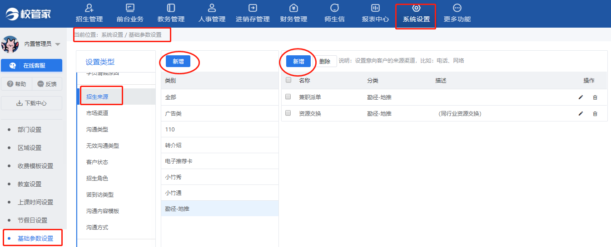Screen dimensions: 611x247
Task: Select 广告类 category row
Action: click(220, 113)
